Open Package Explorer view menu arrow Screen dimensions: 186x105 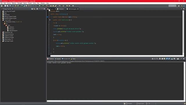(x=40, y=9)
